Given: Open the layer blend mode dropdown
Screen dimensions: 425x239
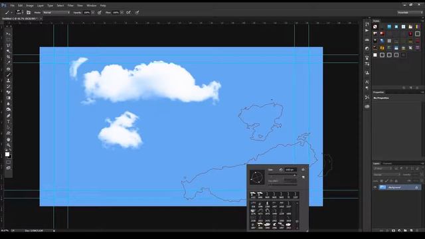Looking at the screenshot, I should point(386,175).
